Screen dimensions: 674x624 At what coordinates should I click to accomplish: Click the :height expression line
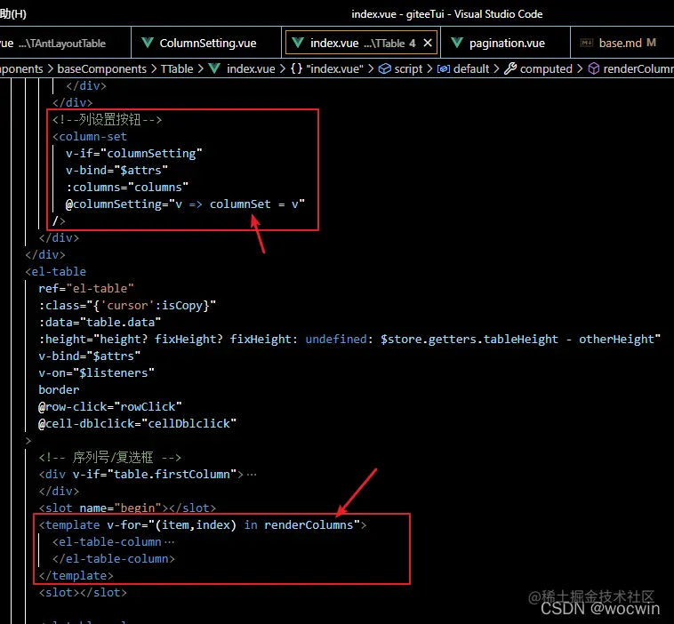(349, 339)
